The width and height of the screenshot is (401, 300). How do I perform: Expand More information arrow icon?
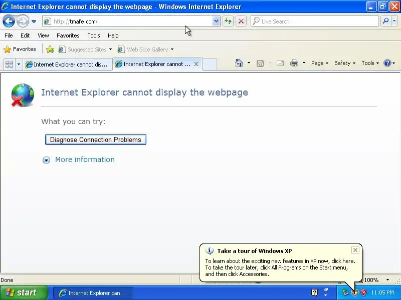pyautogui.click(x=46, y=160)
